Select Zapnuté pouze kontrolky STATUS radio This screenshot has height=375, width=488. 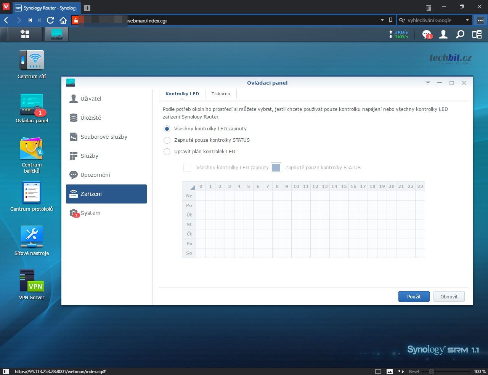coord(167,140)
